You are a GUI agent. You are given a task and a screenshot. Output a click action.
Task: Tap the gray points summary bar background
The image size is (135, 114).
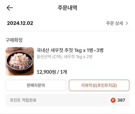[68, 100]
